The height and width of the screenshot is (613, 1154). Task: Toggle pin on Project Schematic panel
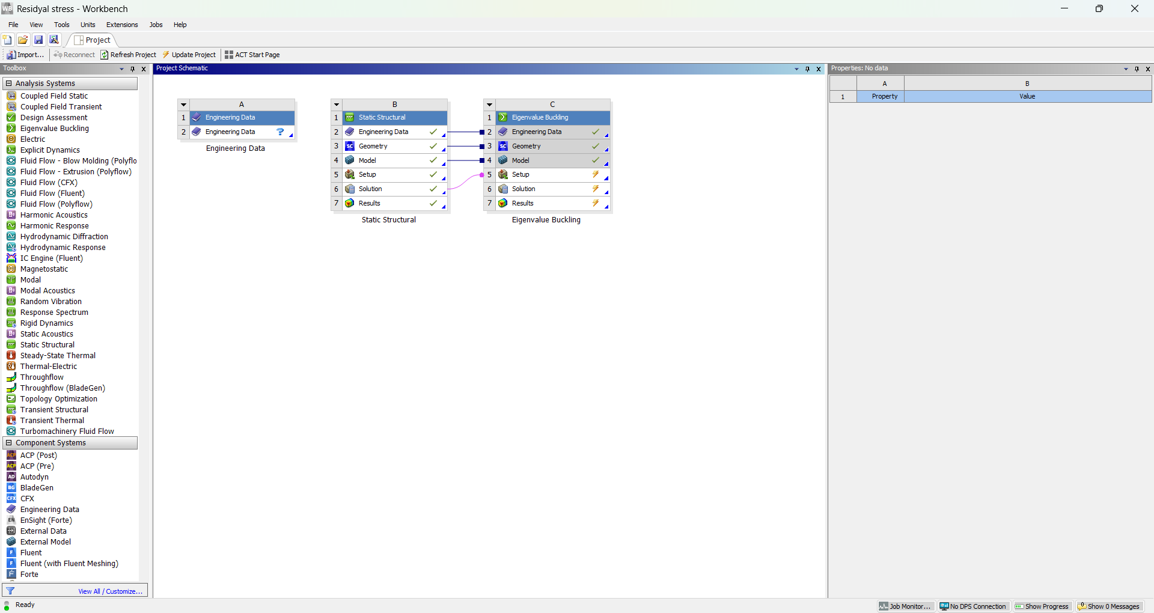[807, 69]
